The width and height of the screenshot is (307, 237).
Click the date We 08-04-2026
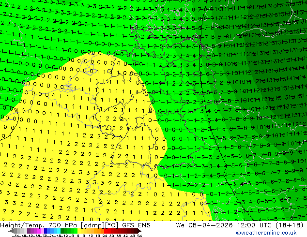[204, 225]
